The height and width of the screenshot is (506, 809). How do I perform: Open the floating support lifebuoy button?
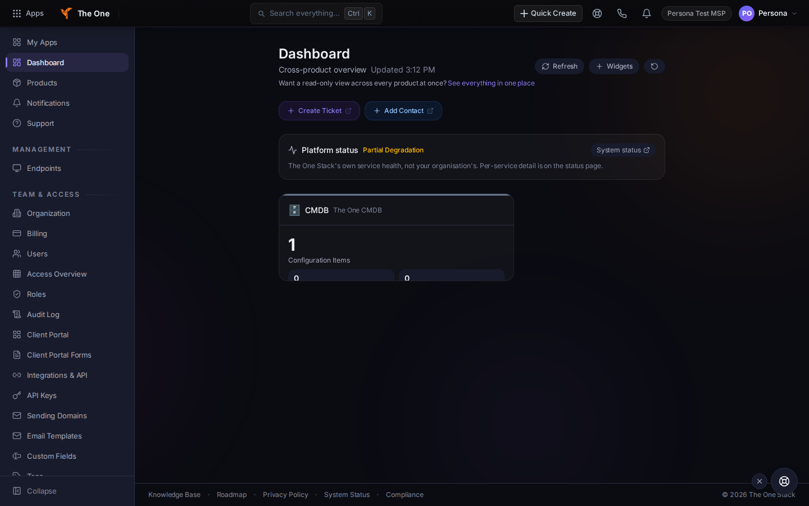[784, 481]
